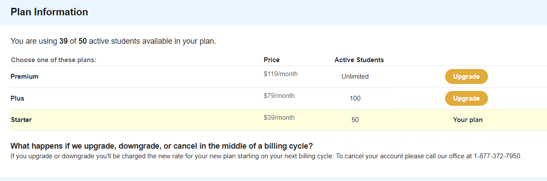Click the "Choose one of these plans:" label
The height and width of the screenshot is (181, 547).
[x=53, y=60]
